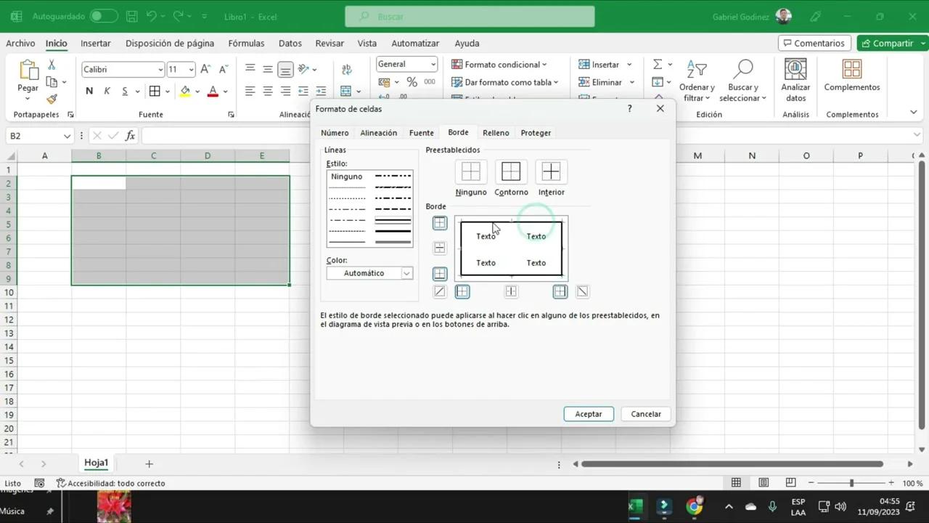
Task: Click the Name Box showing B2
Action: tap(33, 135)
